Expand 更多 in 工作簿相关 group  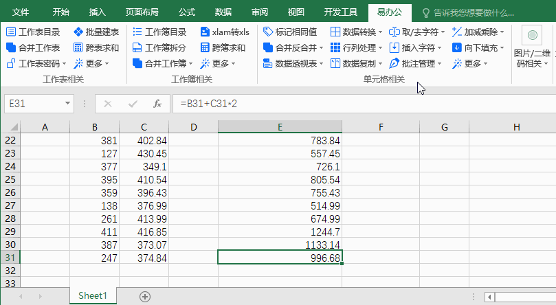click(233, 64)
